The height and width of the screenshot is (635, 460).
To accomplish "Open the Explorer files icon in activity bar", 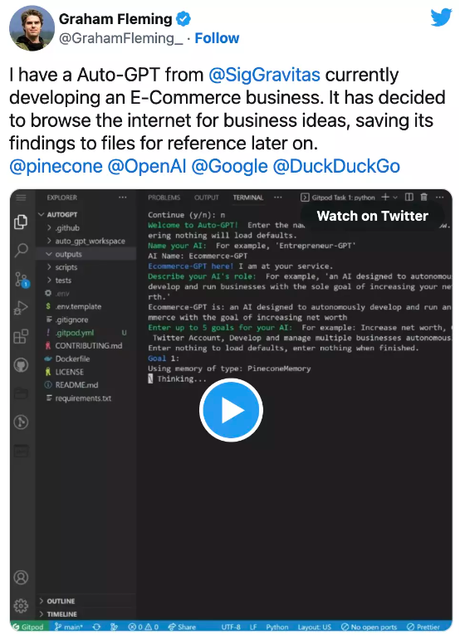I will pyautogui.click(x=21, y=222).
